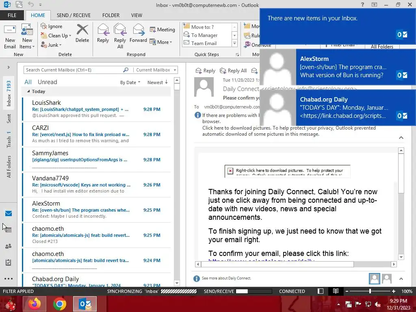Viewport: 416px width, 312px height.
Task: Click the ribbon Reply button
Action: tap(103, 33)
